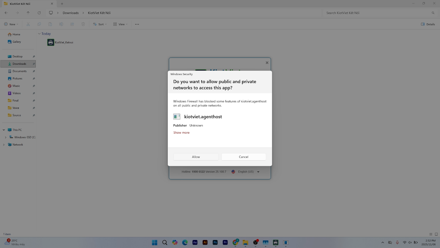The image size is (440, 248).
Task: Open the New dropdown in Explorer toolbar
Action: (x=11, y=24)
